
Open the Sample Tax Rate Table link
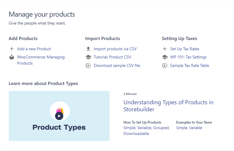(189, 66)
